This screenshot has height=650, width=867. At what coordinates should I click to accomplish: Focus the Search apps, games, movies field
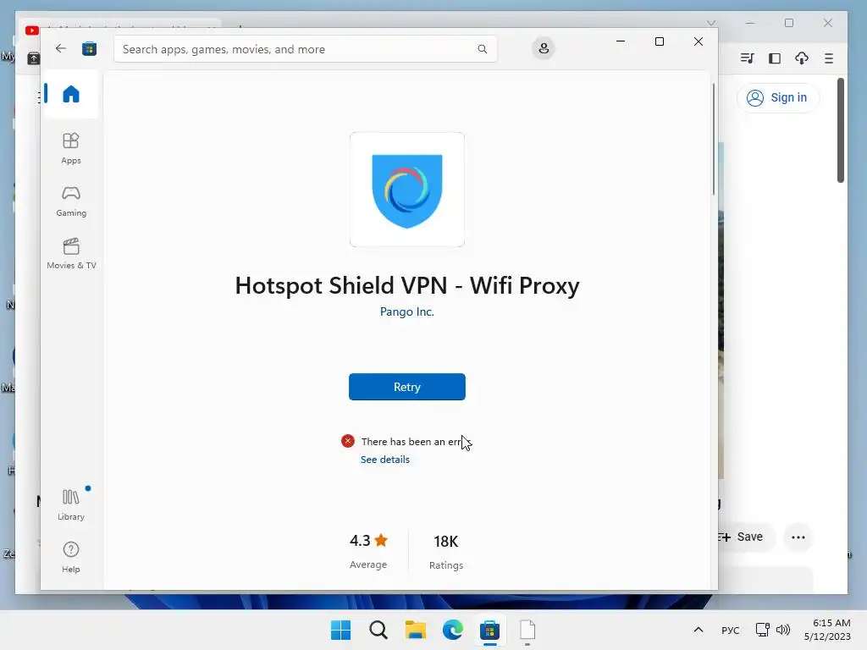[x=305, y=49]
